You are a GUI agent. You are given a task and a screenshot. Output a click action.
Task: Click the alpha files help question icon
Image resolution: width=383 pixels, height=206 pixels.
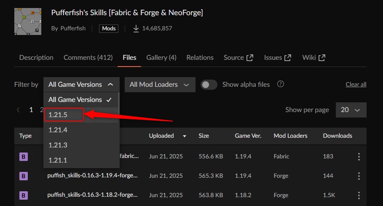(x=281, y=84)
